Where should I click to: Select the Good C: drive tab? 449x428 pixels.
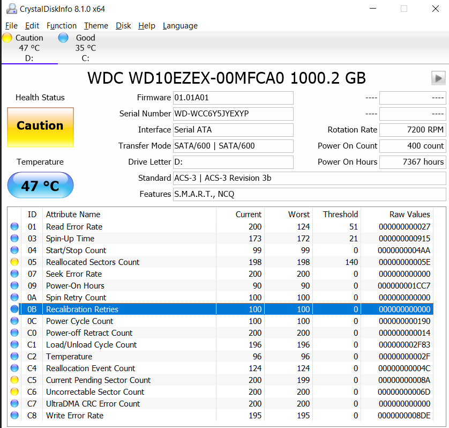[x=85, y=48]
